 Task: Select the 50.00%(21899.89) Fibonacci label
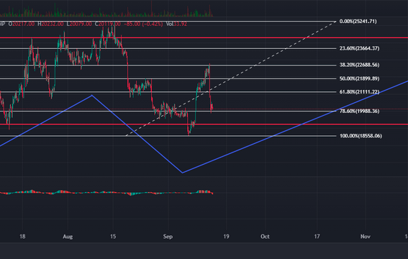pyautogui.click(x=359, y=78)
